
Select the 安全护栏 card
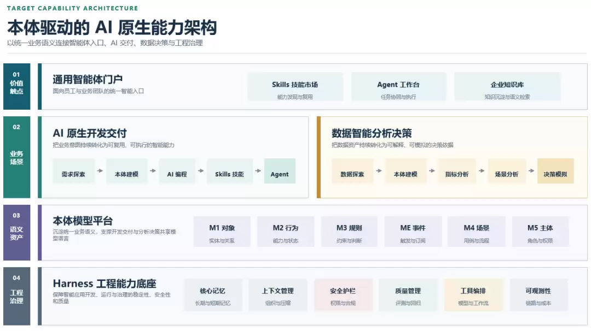[x=343, y=295]
